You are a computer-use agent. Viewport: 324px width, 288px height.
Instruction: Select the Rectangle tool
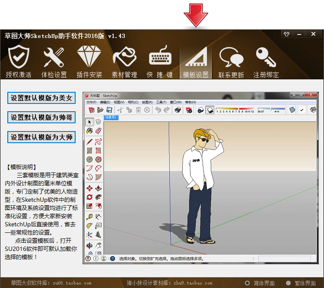89,150
